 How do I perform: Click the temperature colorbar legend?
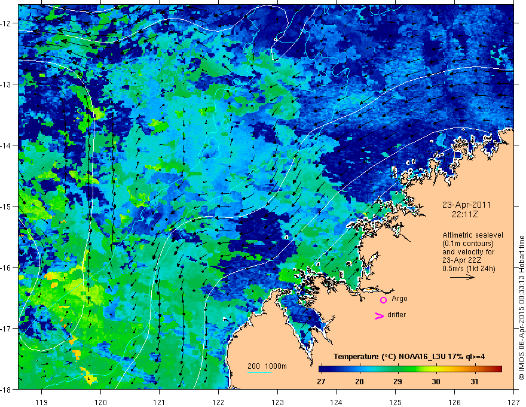(410, 369)
